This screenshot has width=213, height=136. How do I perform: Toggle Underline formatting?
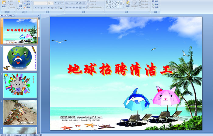42,8
